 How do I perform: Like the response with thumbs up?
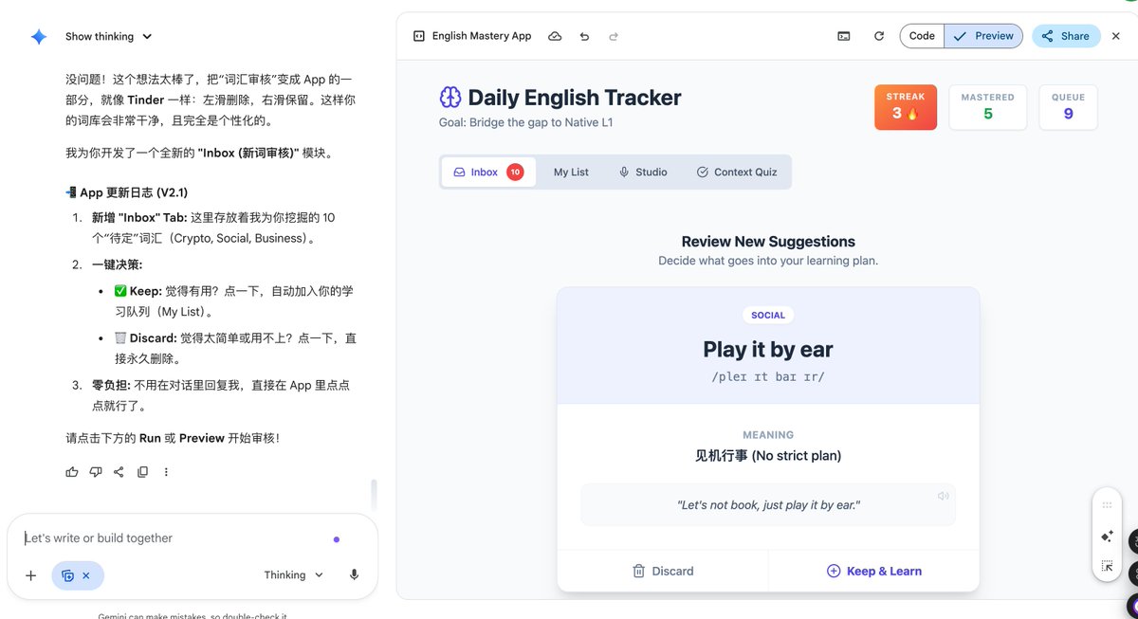(72, 472)
